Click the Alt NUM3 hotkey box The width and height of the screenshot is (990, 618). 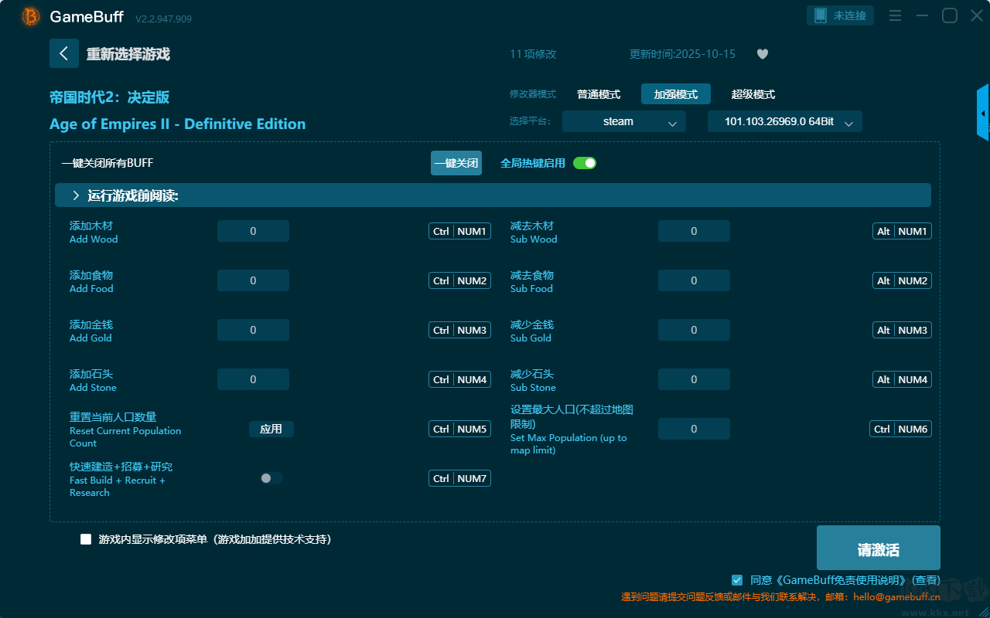(902, 330)
